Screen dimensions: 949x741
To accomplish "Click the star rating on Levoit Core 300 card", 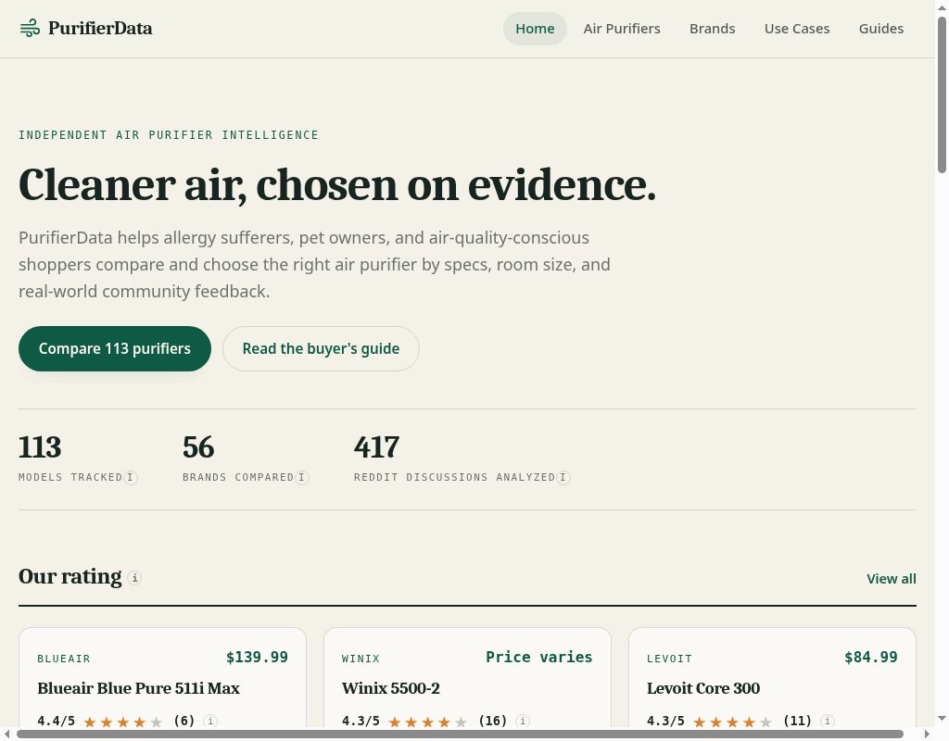I will (x=733, y=722).
